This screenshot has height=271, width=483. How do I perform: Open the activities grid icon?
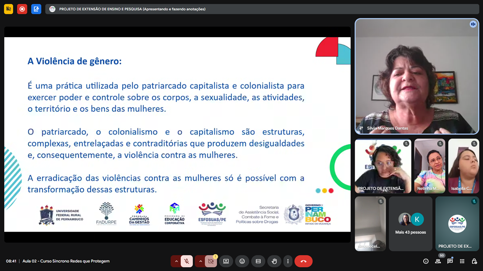coord(462,261)
